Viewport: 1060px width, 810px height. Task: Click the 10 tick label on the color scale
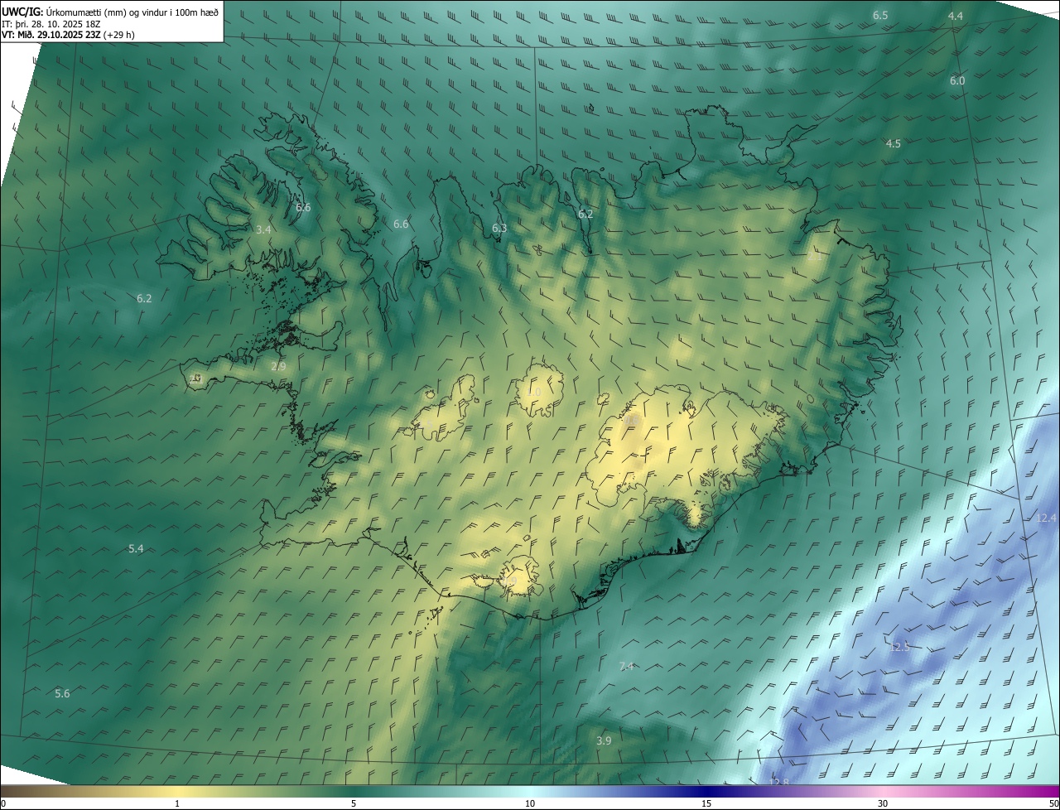530,803
